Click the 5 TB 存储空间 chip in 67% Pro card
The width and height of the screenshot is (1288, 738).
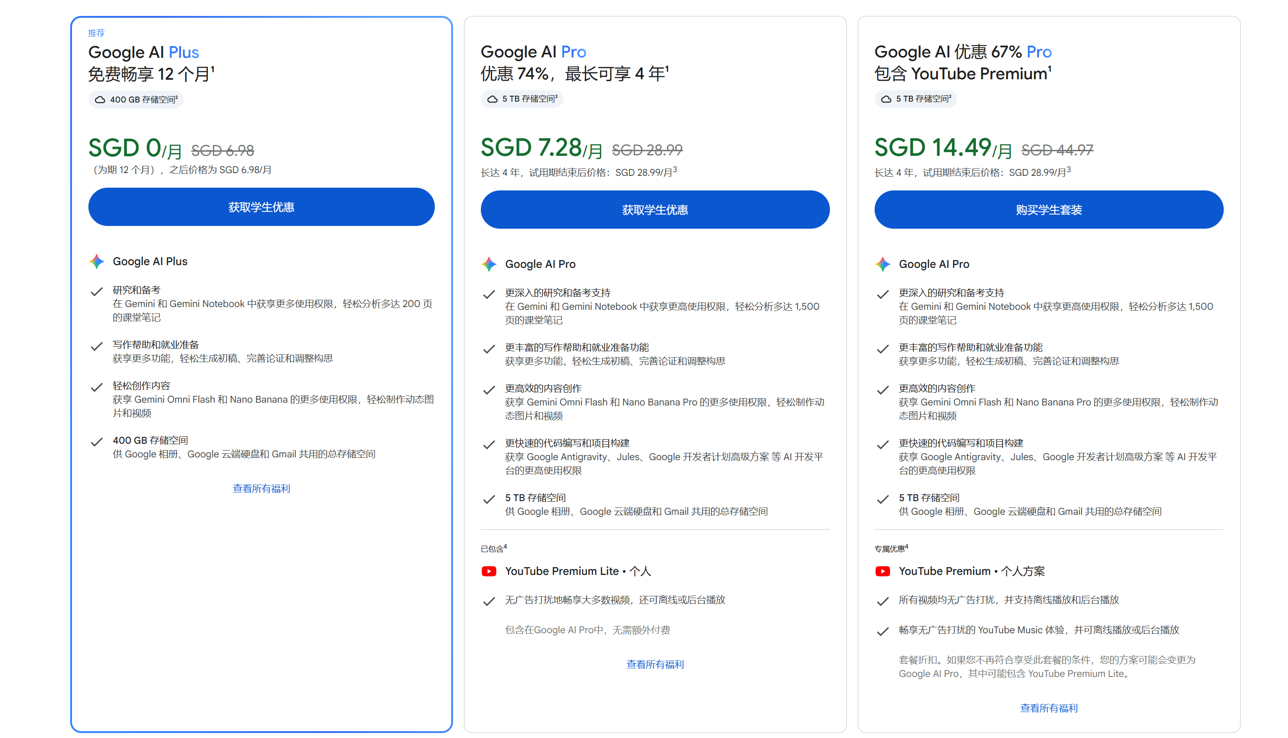(915, 99)
